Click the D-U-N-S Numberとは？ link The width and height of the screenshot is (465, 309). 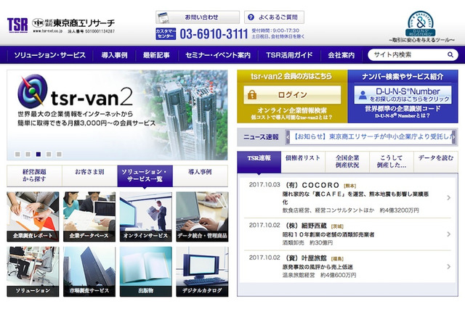(x=403, y=116)
